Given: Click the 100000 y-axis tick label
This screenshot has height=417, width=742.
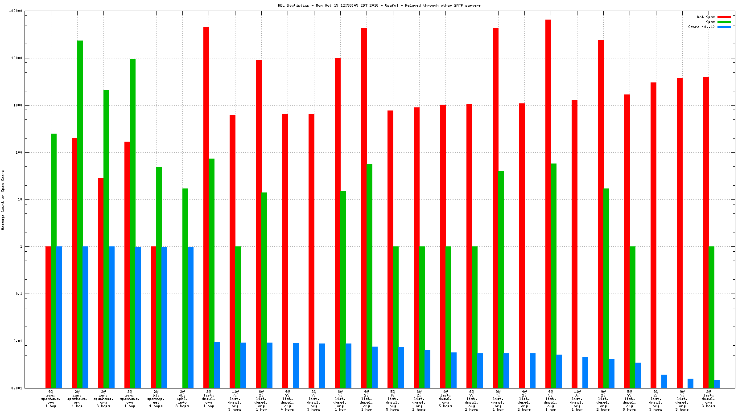Looking at the screenshot, I should click(15, 11).
